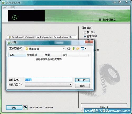Open the view menu icon in dialog toolbar
Viewport: 132px width, 114px height.
click(83, 48)
